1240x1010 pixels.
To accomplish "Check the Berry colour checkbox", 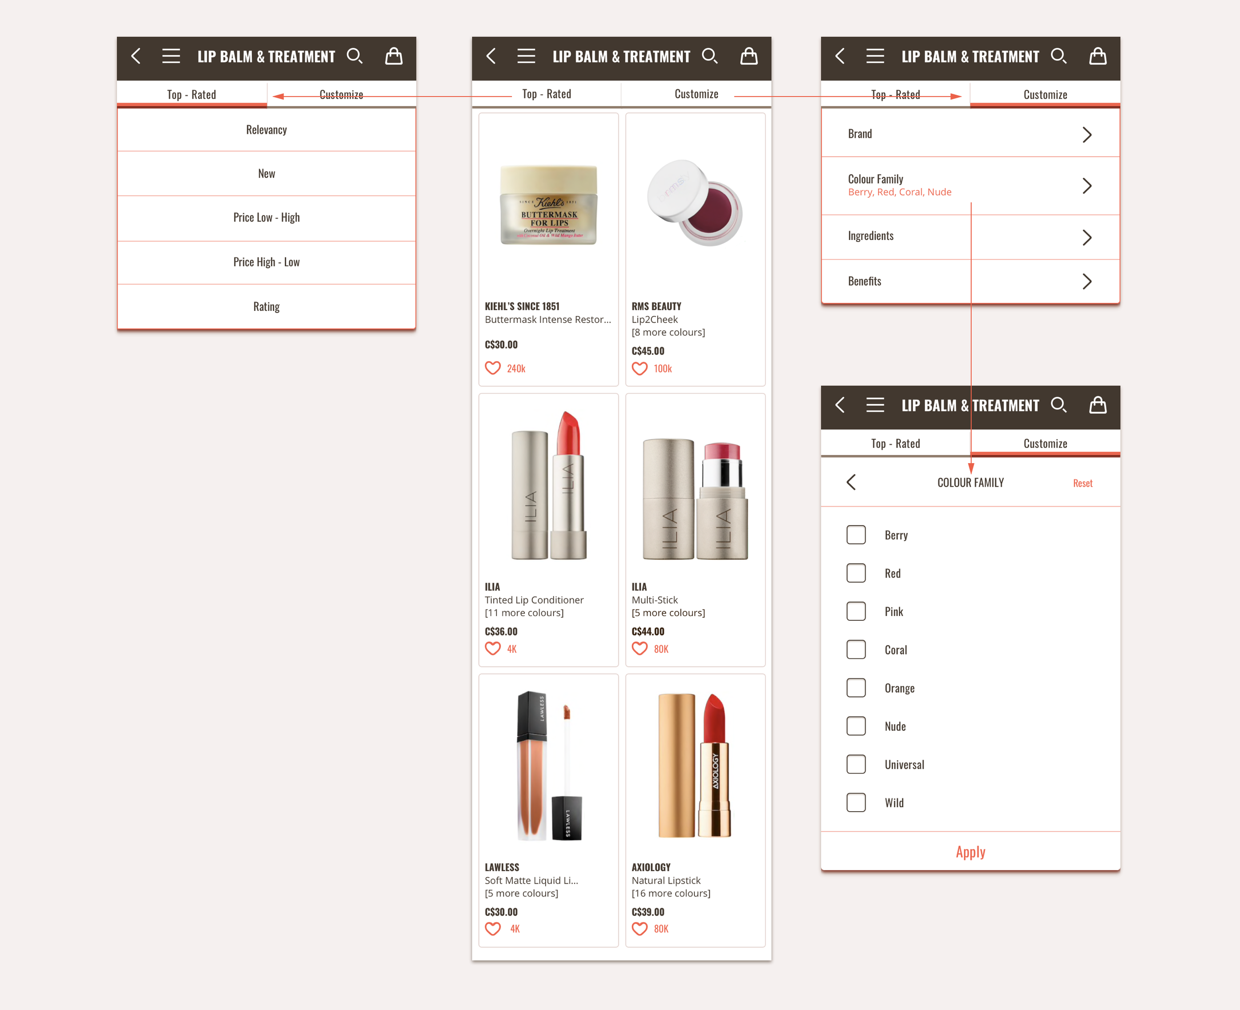I will [x=856, y=535].
